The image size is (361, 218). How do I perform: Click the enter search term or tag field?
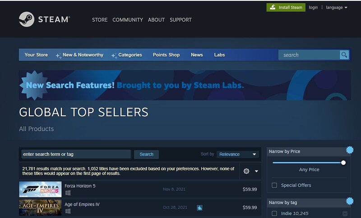pos(76,154)
